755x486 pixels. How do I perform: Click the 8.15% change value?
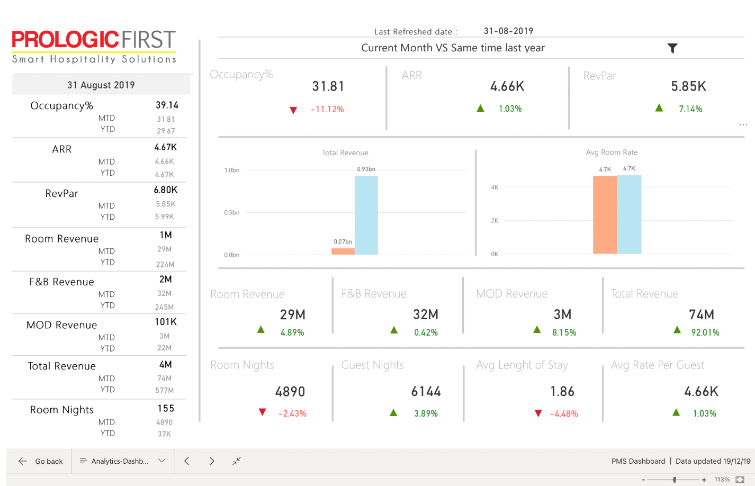point(564,332)
